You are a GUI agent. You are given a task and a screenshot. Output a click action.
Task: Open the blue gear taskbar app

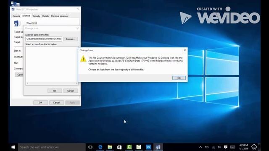point(148,147)
